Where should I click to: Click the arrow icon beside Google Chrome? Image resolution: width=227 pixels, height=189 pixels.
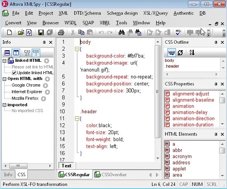coord(46,85)
